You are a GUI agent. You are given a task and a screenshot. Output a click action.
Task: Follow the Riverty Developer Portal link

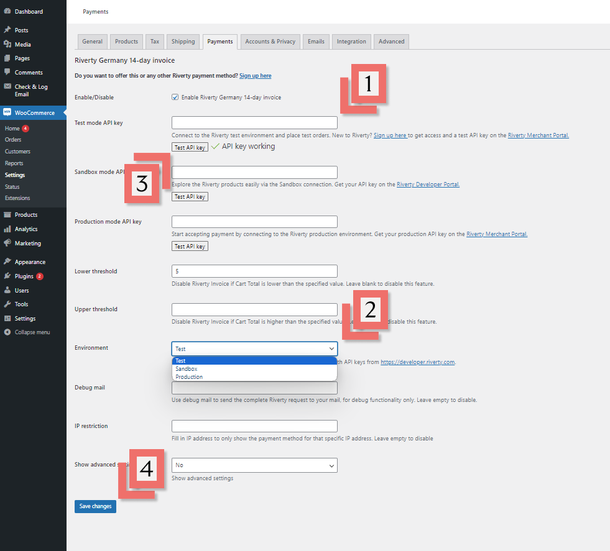428,184
